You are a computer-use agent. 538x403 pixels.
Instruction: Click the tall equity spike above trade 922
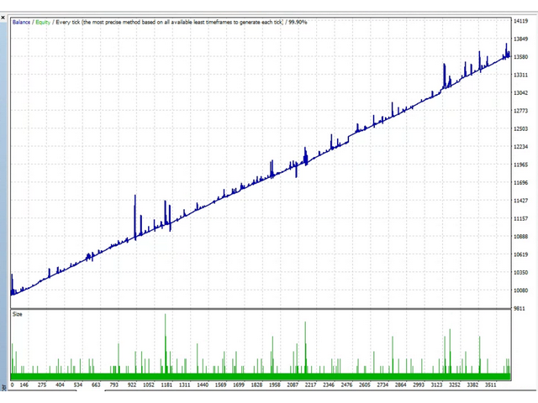(x=134, y=199)
